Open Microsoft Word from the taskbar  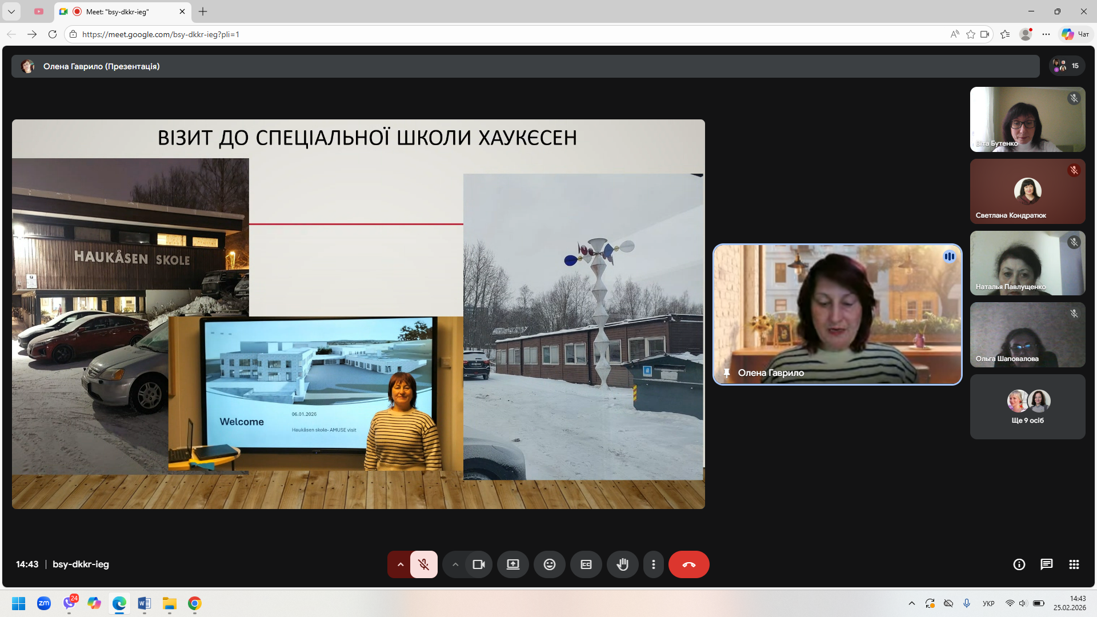(144, 603)
